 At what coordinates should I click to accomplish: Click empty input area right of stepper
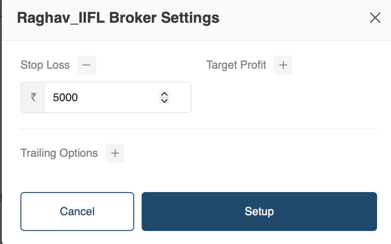181,97
